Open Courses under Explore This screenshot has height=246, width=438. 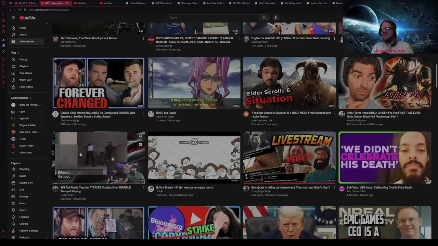[x=27, y=224]
